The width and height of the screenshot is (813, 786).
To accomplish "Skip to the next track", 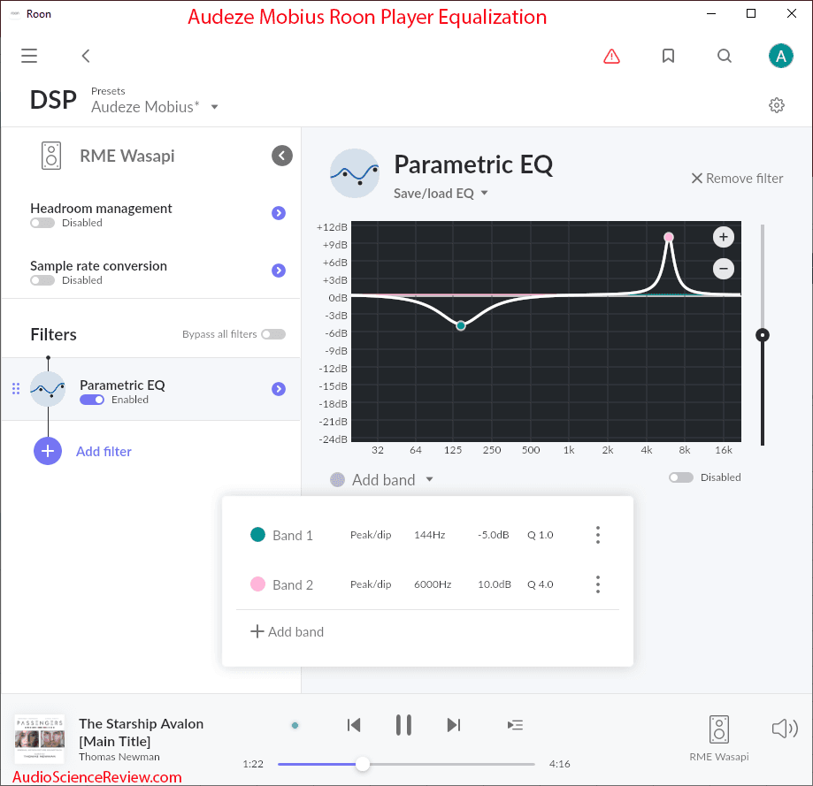I will pyautogui.click(x=454, y=725).
